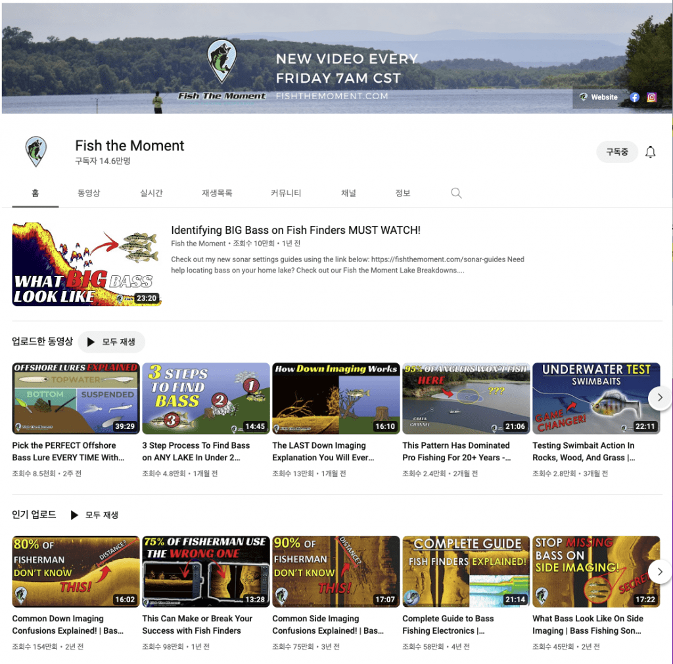Click the 인기 업로드 section heading
The image size is (673, 664).
click(x=34, y=514)
